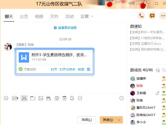Search group members magnifier icon
Viewport: 166px width, 125px height.
pos(164,70)
